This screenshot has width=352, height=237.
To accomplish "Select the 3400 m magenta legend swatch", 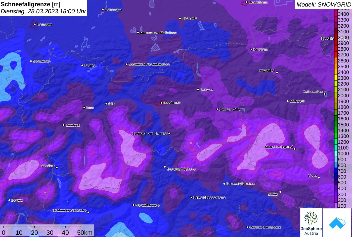I will [x=336, y=14].
